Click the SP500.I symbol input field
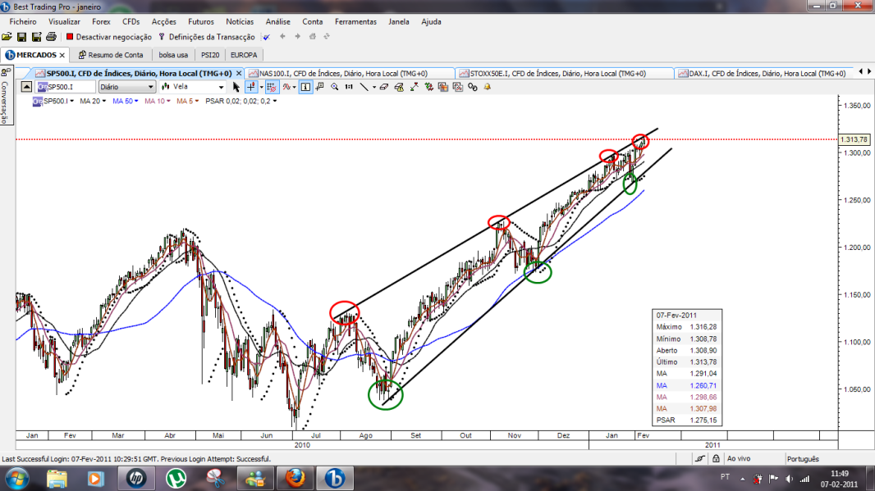This screenshot has height=491, width=875. point(66,87)
